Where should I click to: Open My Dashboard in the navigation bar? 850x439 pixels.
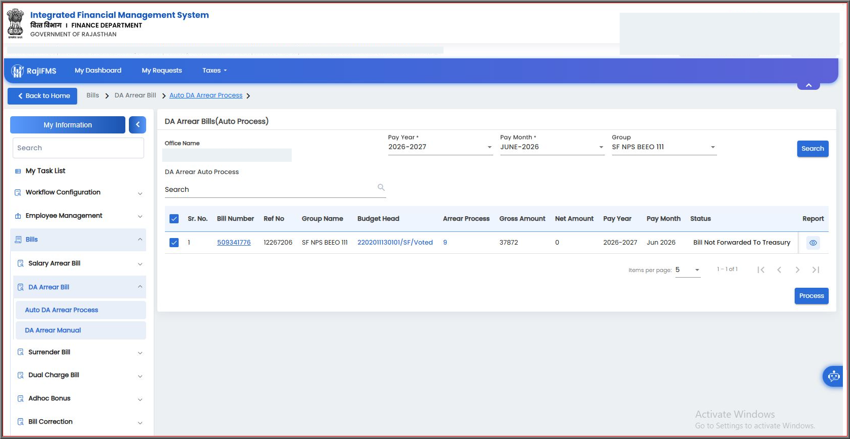[98, 71]
